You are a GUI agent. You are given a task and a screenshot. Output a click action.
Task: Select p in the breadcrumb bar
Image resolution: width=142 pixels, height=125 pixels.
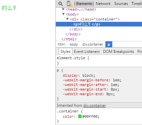pyautogui.click(x=109, y=44)
